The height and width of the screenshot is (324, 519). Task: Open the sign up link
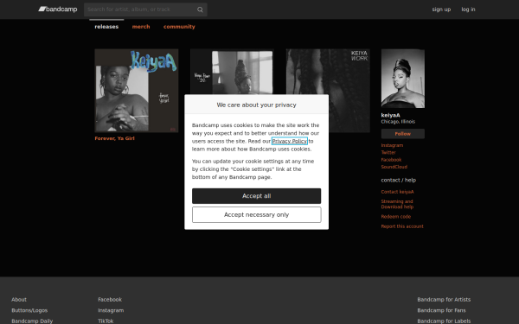tap(441, 10)
